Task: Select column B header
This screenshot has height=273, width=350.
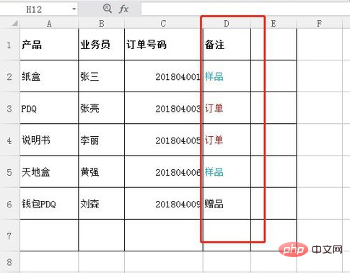Action: click(x=102, y=24)
